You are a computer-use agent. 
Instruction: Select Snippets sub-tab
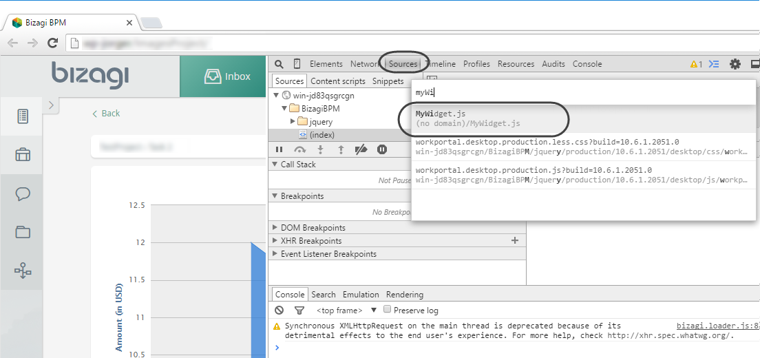388,81
